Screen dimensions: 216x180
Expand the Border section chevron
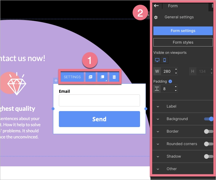coord(158,131)
